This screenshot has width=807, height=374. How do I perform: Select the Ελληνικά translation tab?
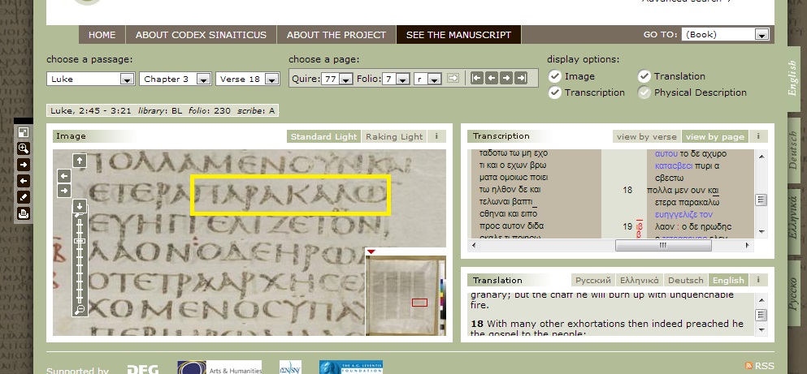pyautogui.click(x=640, y=280)
